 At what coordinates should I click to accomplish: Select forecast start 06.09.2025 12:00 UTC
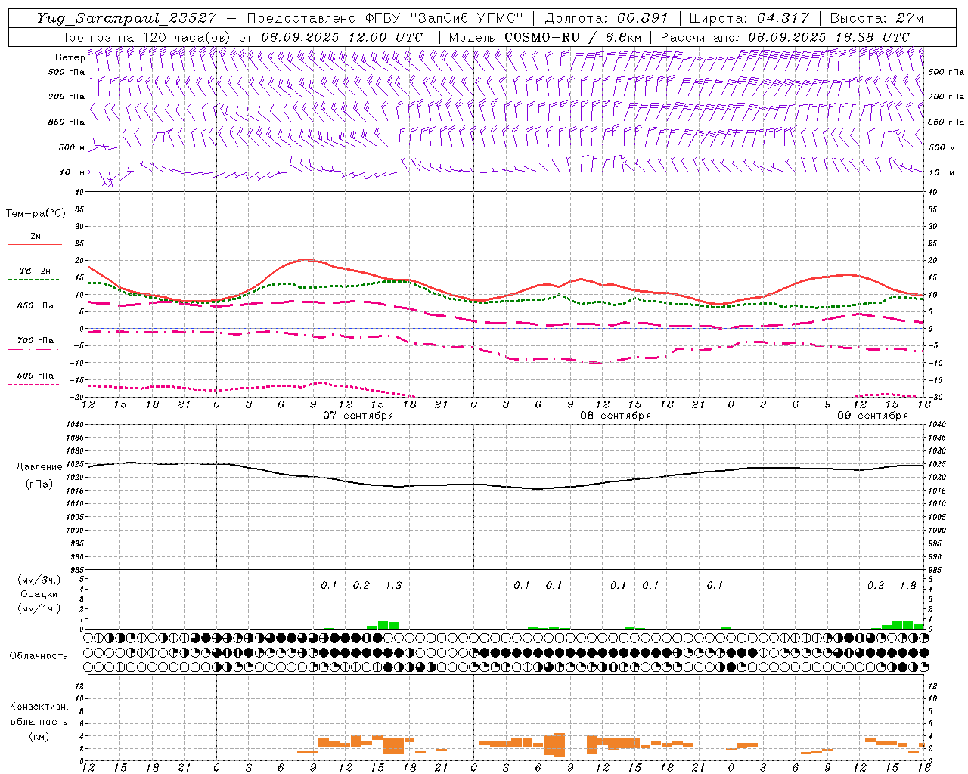tap(342, 37)
